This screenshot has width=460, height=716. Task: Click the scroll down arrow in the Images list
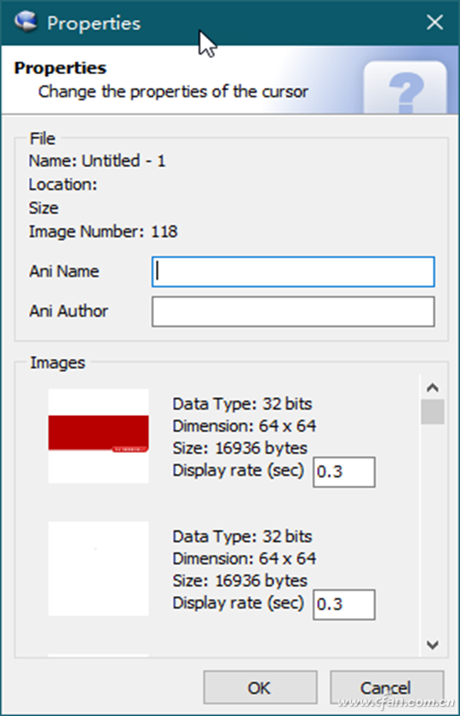432,644
